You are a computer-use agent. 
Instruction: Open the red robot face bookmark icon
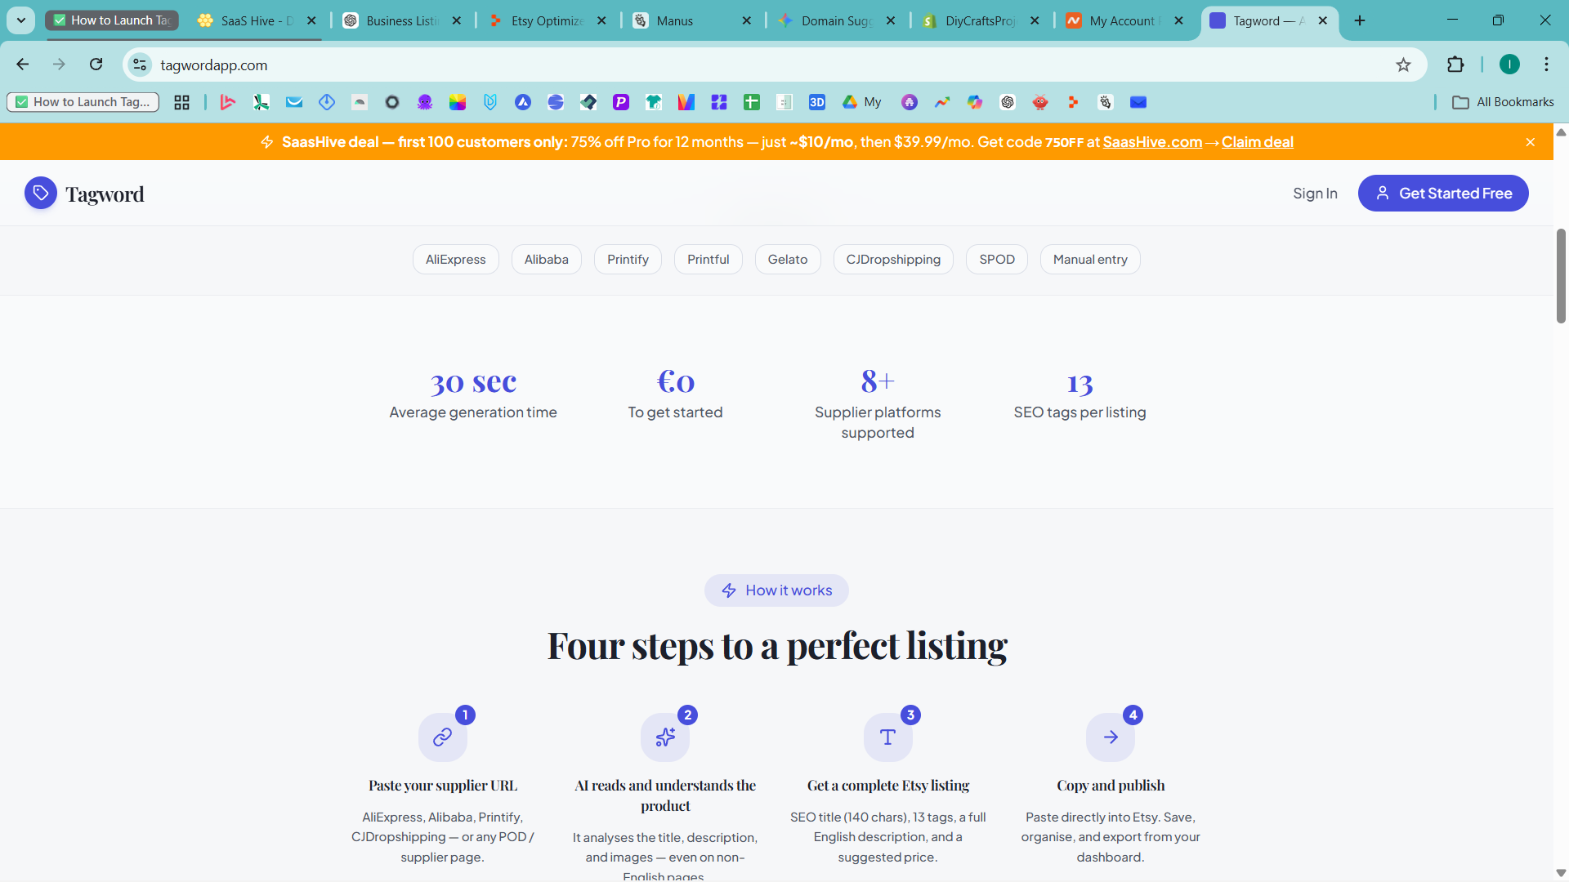click(x=1040, y=102)
